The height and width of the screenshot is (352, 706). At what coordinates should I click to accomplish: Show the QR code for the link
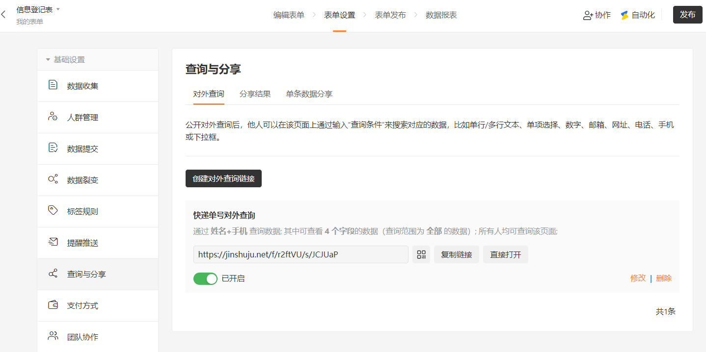coord(421,254)
